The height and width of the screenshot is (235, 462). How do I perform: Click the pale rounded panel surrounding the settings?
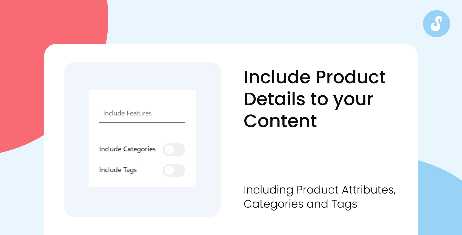click(x=142, y=204)
